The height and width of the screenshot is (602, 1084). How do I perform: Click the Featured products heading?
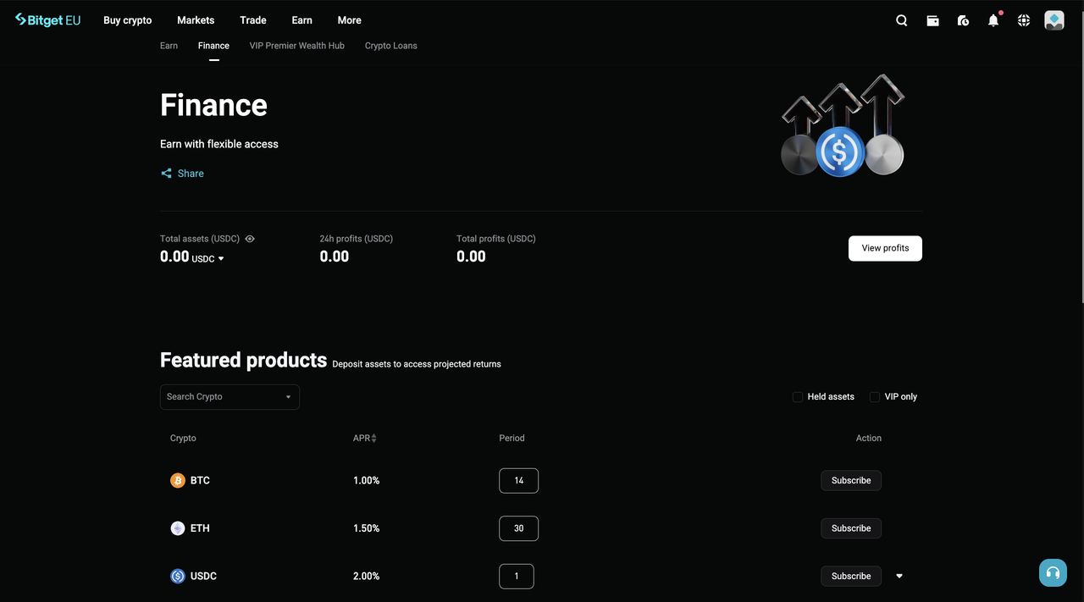click(244, 361)
